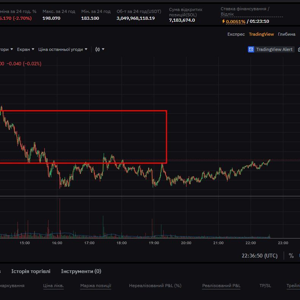Image resolution: width=300 pixels, height=300 pixels.
Task: Click the Ціна лікв. column header
Action: pos(54,286)
